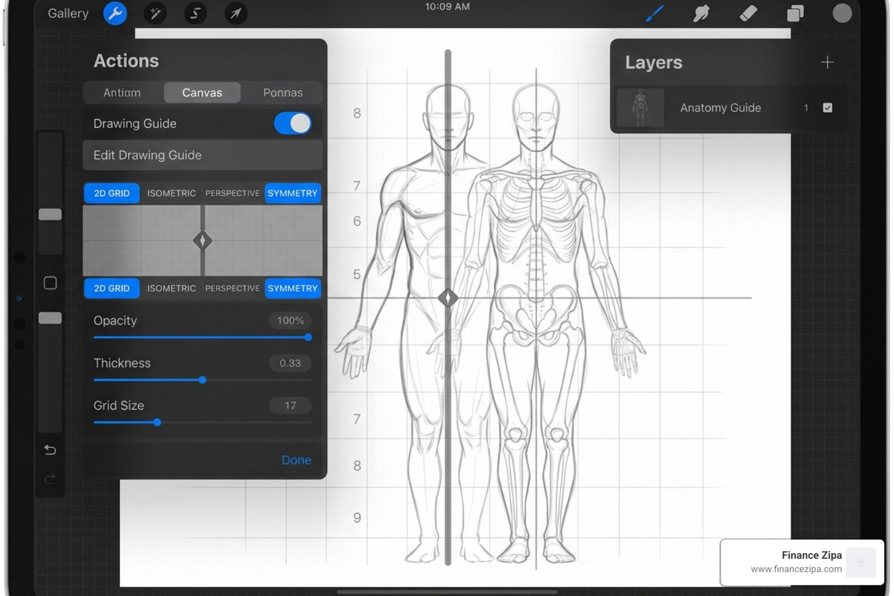Viewport: 894px width, 596px height.
Task: Open the Adjustments magic wand menu
Action: pyautogui.click(x=155, y=13)
